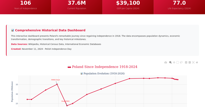This screenshot has height=107, width=205.
Task: Autoscale the chart axes
Action: (193, 62)
